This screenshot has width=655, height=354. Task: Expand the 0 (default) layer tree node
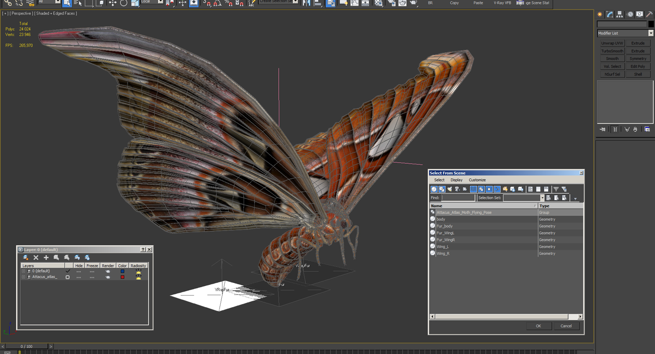23,271
